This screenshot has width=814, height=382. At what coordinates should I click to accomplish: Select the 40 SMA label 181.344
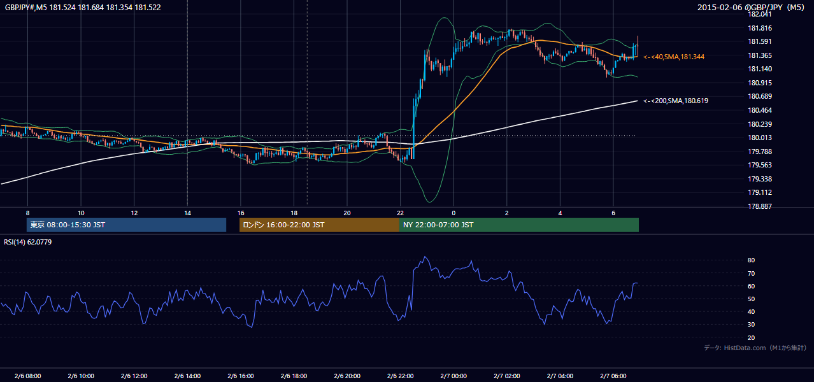click(x=674, y=57)
